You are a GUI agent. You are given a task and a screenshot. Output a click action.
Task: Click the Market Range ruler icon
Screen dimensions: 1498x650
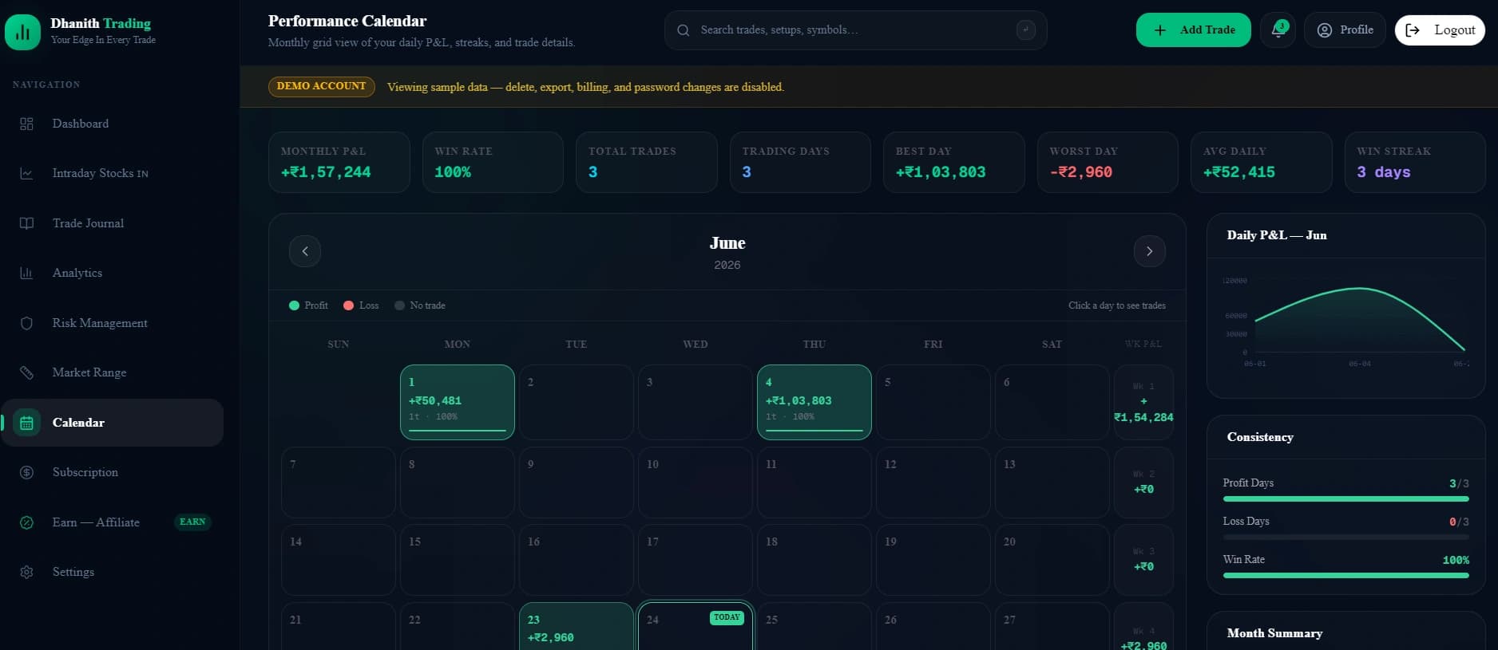[x=26, y=372]
